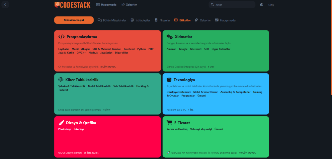Open the İstifadəçilər tab

click(x=140, y=20)
